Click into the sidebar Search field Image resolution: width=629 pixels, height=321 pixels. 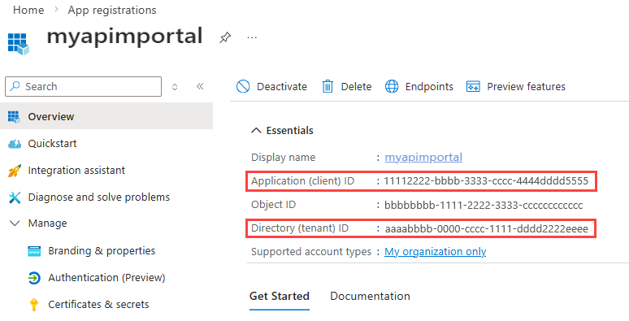(x=84, y=87)
